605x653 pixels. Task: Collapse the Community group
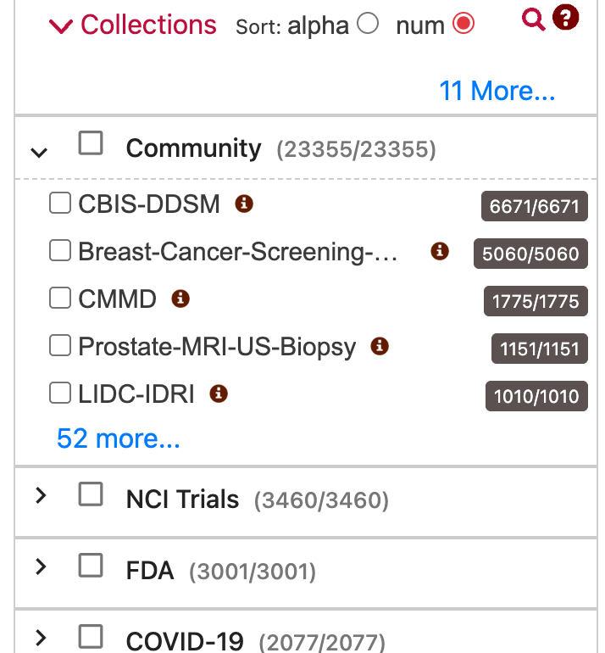(39, 153)
